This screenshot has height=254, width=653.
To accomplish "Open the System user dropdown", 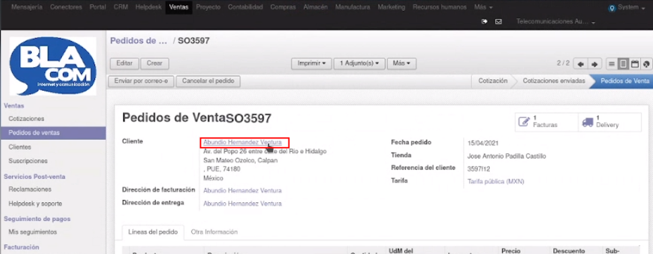I will coord(631,7).
